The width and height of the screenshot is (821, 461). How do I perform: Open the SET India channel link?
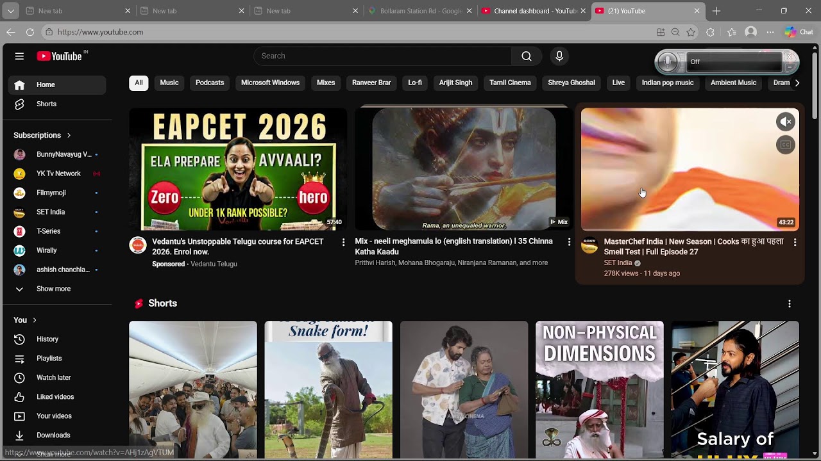pos(618,263)
